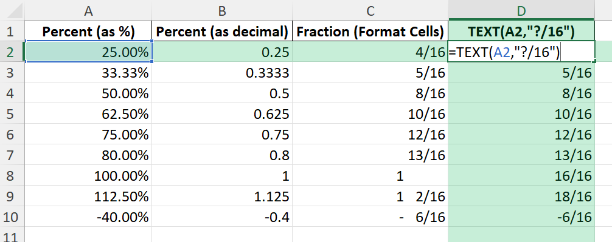Select row 1 header
Viewport: 612px width, 242px height.
coord(12,31)
